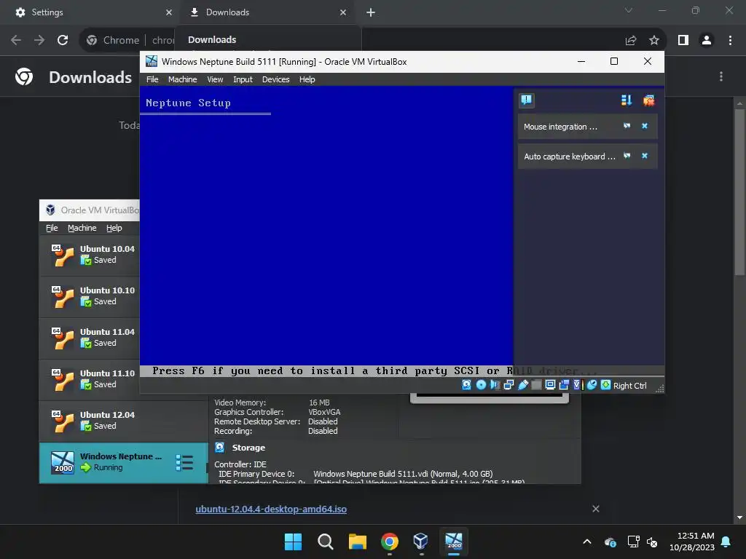This screenshot has height=559, width=746.
Task: Open a new Chrome tab
Action: [371, 12]
